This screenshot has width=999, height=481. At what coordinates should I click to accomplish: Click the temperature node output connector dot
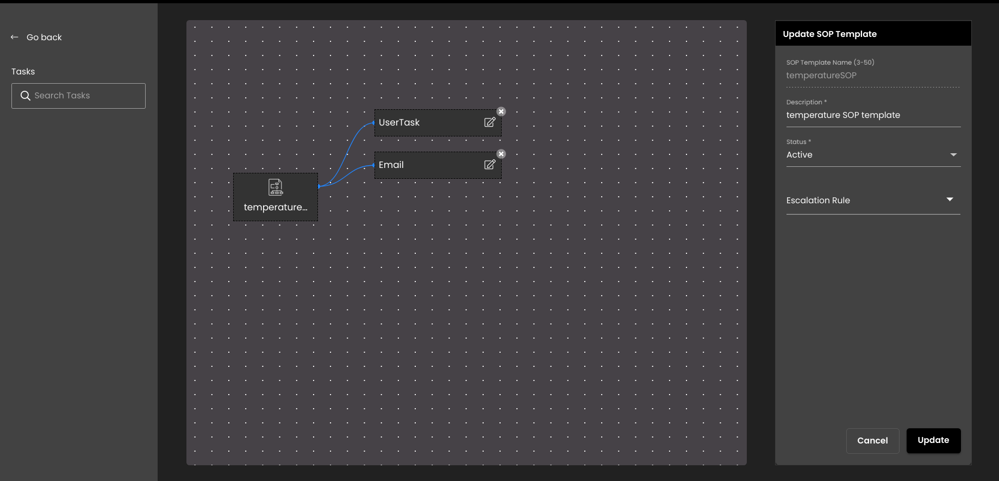319,186
